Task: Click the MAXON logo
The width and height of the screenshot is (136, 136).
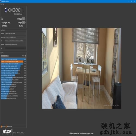Action: point(7,132)
